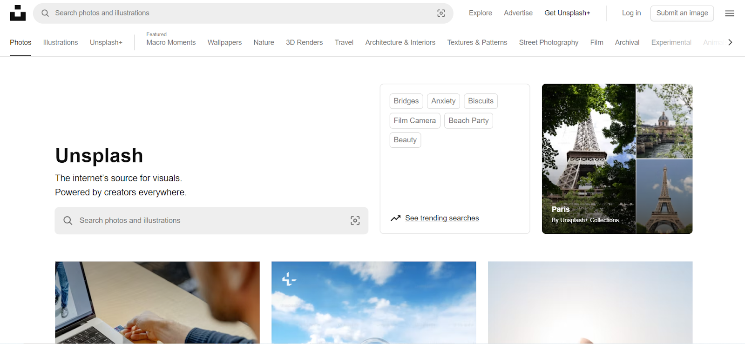The image size is (745, 344).
Task: Click the magnifier icon in top search bar
Action: pyautogui.click(x=45, y=13)
